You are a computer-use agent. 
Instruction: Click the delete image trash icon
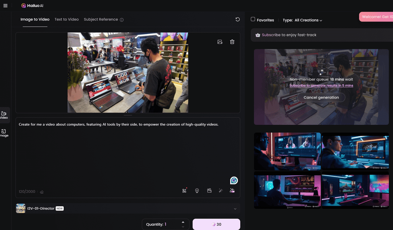(x=232, y=42)
